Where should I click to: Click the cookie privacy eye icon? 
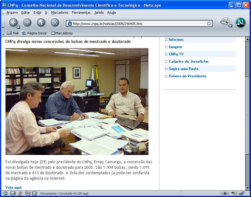(x=234, y=193)
